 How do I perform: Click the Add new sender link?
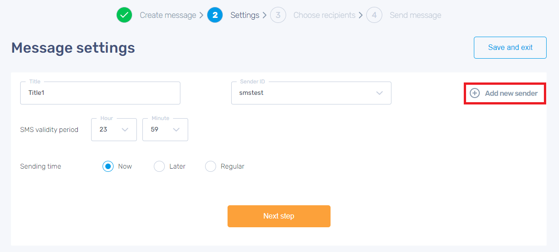511,93
